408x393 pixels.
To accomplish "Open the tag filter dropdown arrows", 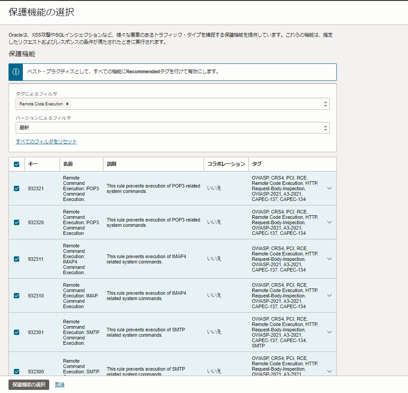I will pyautogui.click(x=325, y=104).
